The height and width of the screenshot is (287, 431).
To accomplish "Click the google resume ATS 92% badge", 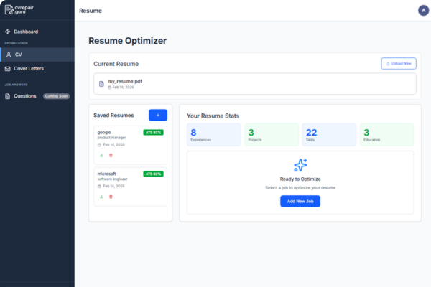I will point(153,132).
